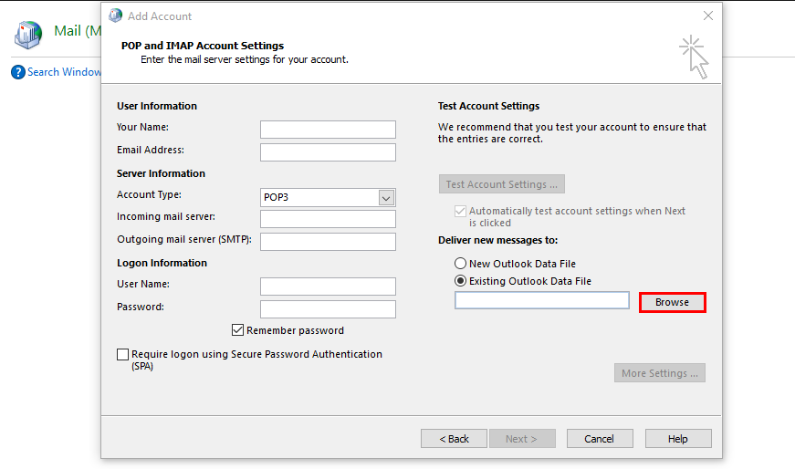Click the existing data file path field
This screenshot has width=795, height=469.
pyautogui.click(x=542, y=300)
